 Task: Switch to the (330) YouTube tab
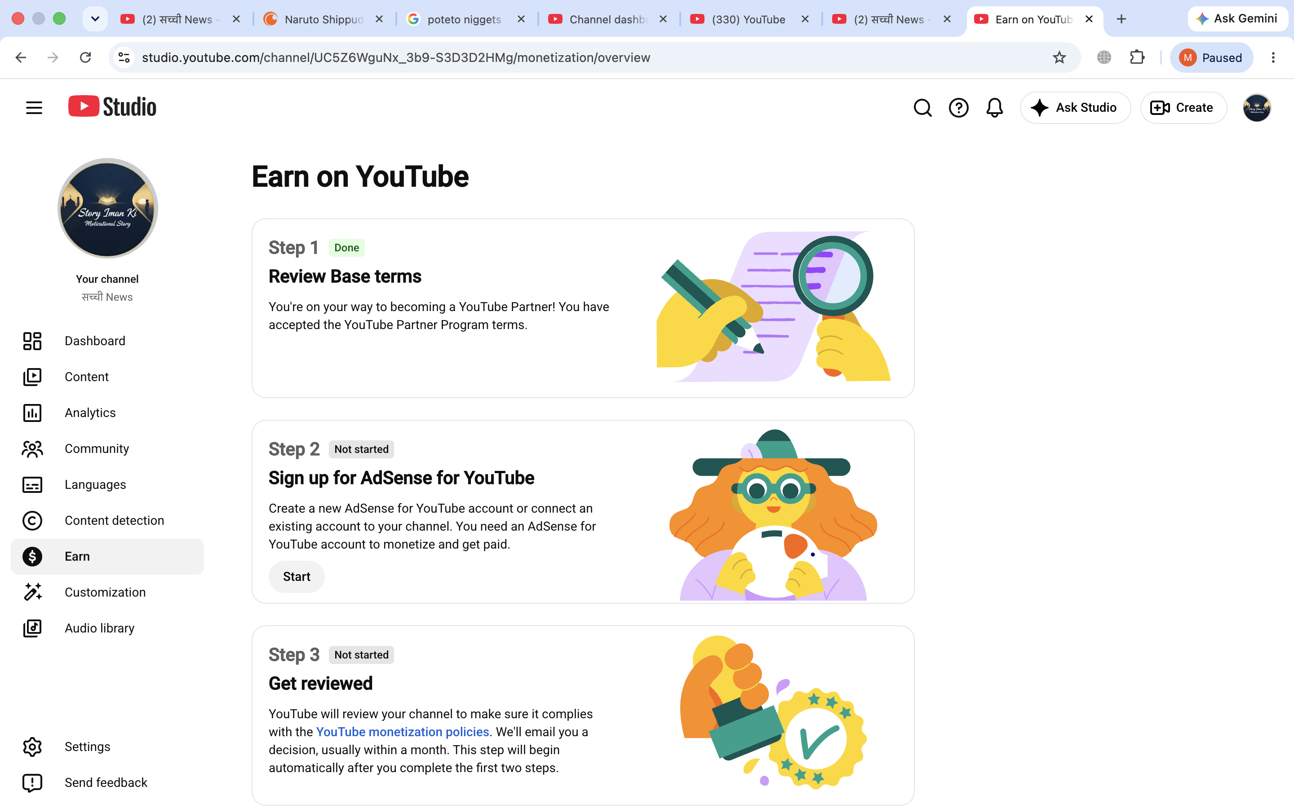[749, 19]
